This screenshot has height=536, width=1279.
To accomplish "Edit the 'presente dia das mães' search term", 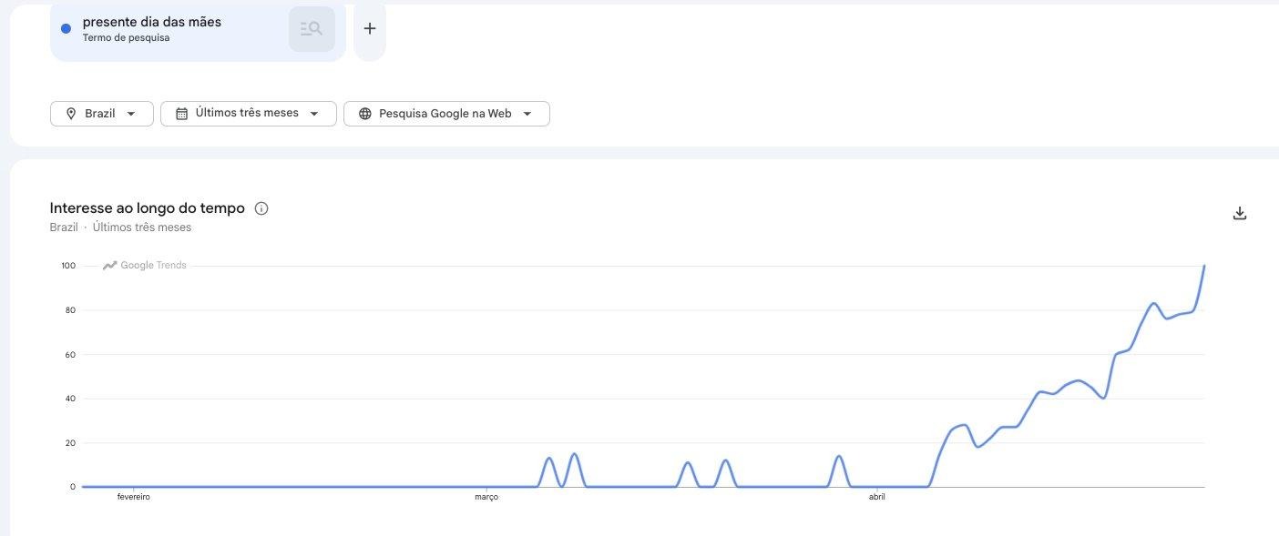I will (x=152, y=21).
